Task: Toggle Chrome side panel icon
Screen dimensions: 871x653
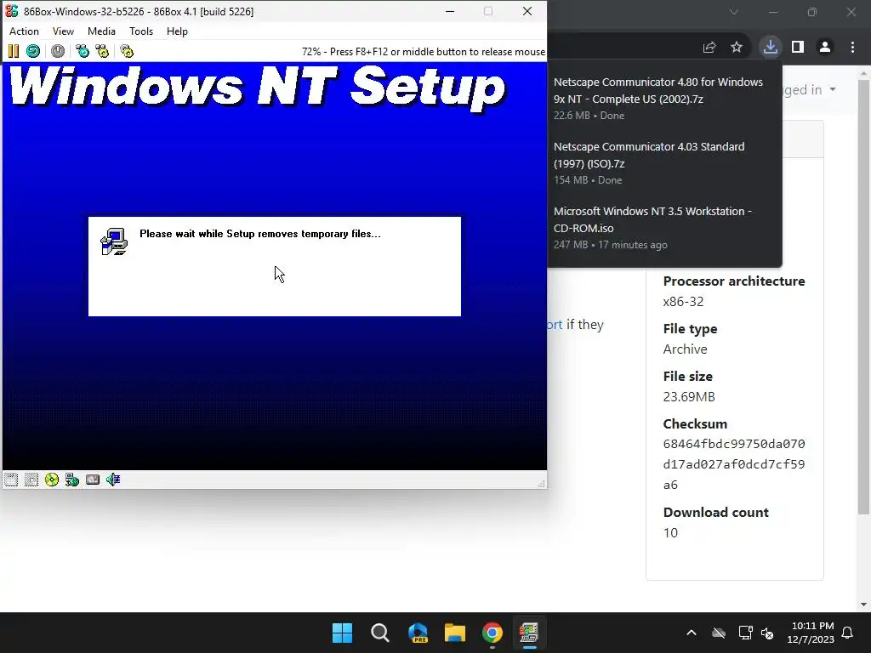Action: pyautogui.click(x=798, y=48)
